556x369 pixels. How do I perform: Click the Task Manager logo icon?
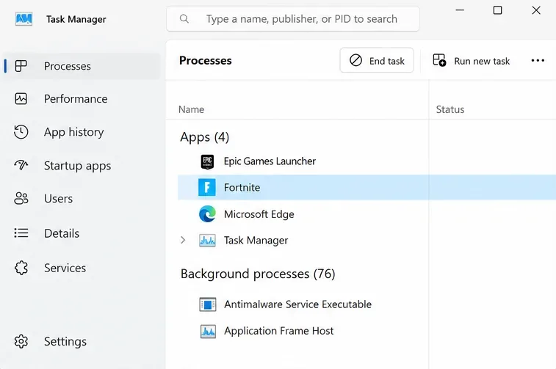[x=24, y=19]
